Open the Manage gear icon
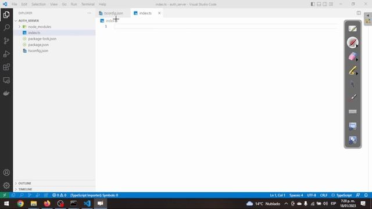372x209 pixels. [6, 185]
